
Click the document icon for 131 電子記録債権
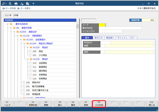tap(24, 86)
